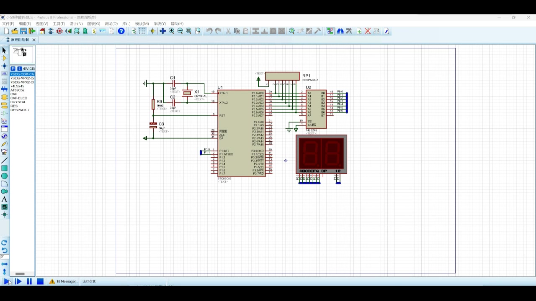Click the Bill of Materials dollar icon
Screen dimensions: 536x301
[94, 31]
